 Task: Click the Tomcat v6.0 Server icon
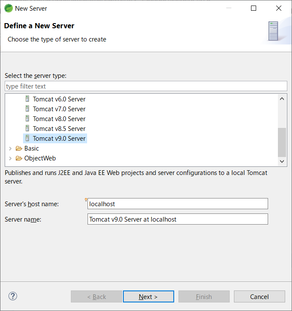(x=27, y=99)
